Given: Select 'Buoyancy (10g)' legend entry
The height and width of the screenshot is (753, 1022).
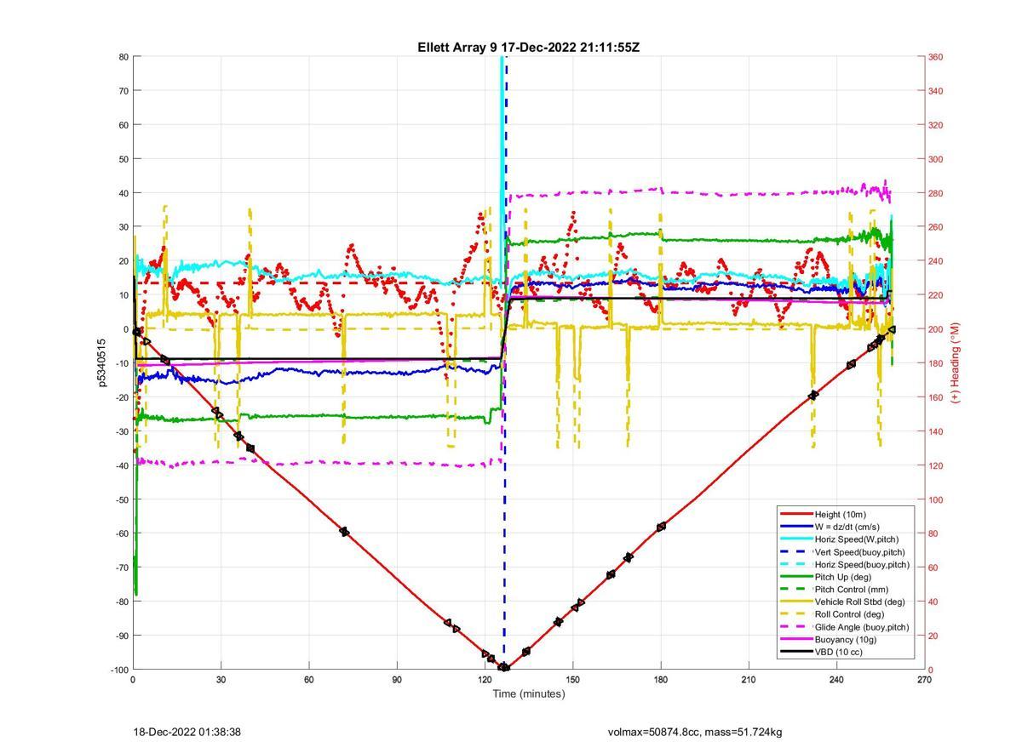Looking at the screenshot, I should pyautogui.click(x=844, y=639).
